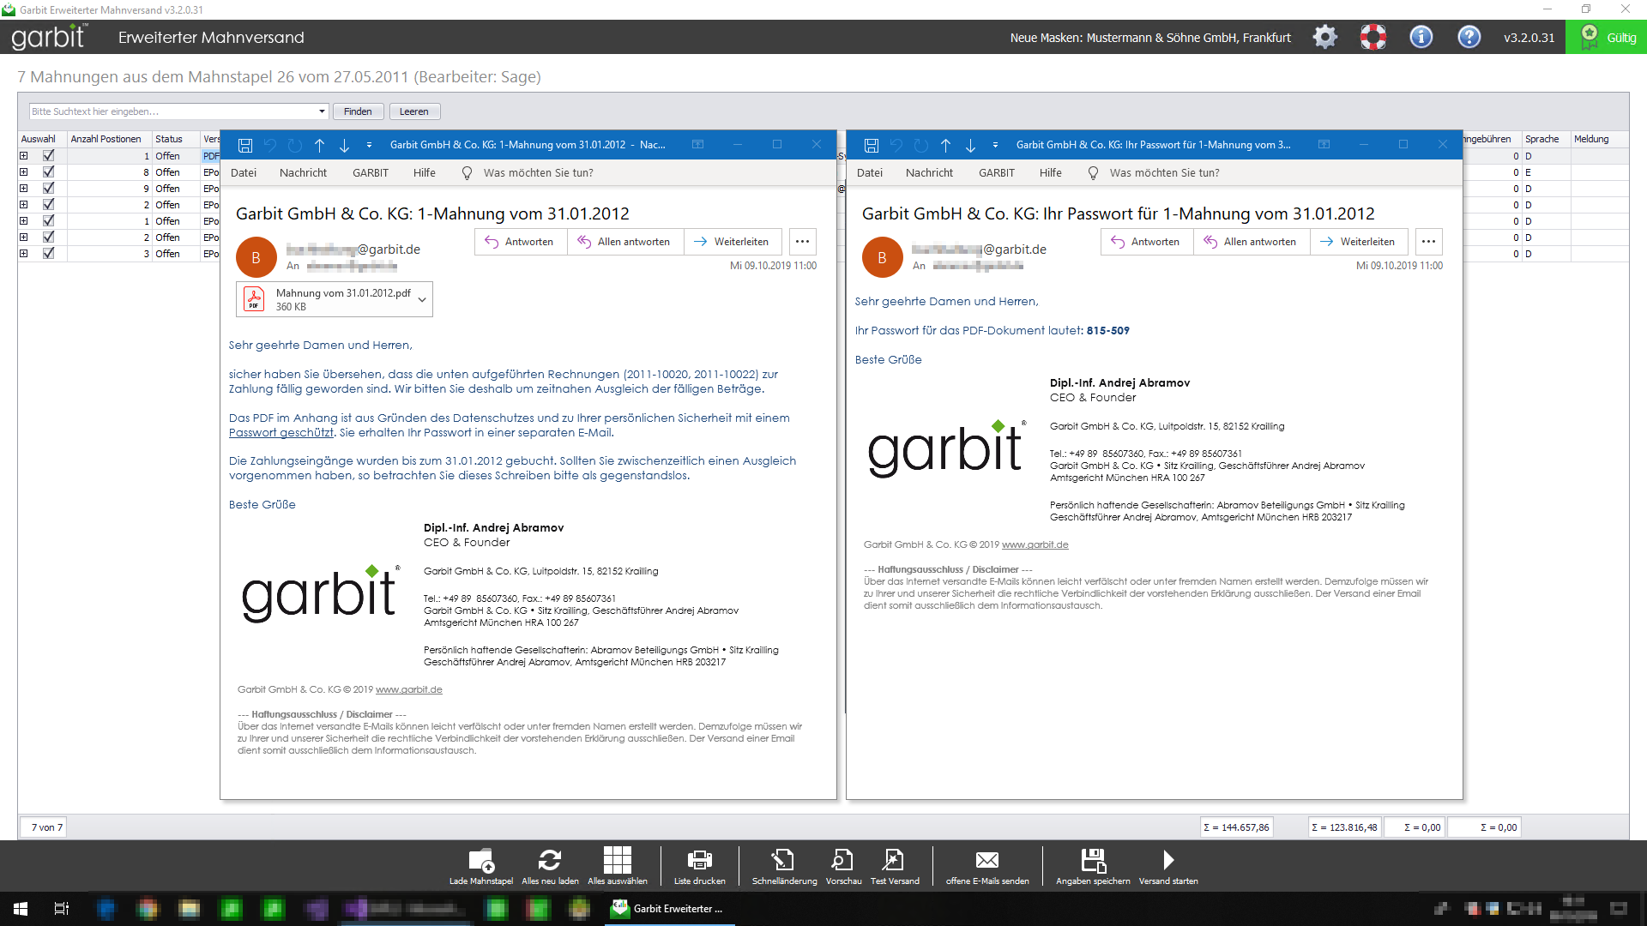Open the Nachricht menu in left email

pos(303,172)
